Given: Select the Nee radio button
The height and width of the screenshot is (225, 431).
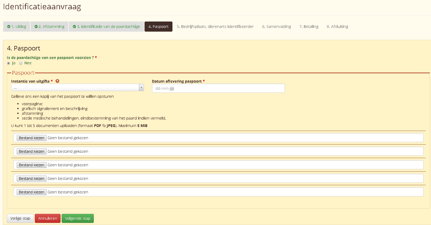Looking at the screenshot, I should click(21, 63).
